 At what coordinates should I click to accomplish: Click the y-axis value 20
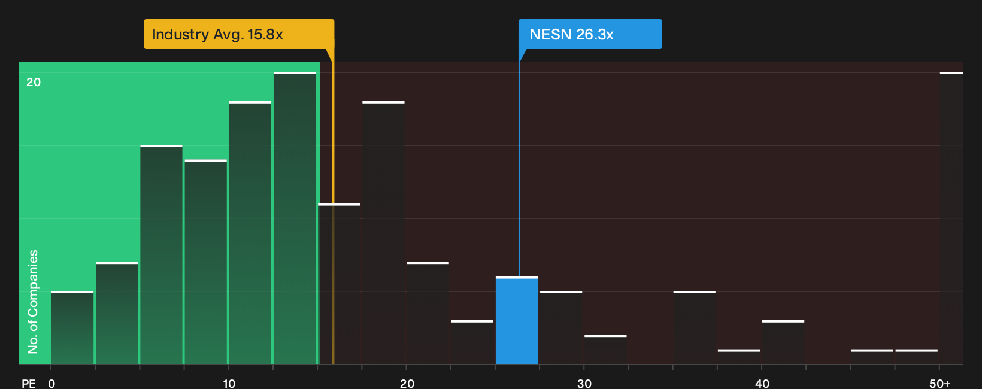pos(34,83)
